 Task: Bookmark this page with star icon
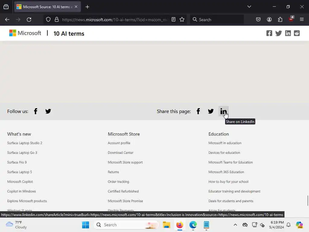tap(182, 19)
